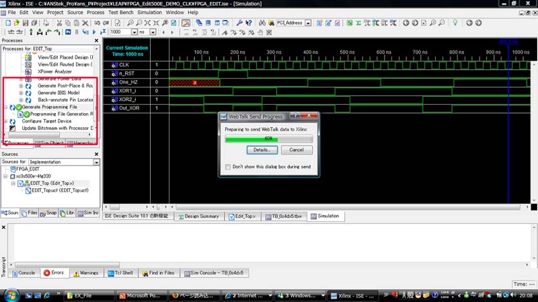This screenshot has height=302, width=538.
Task: Click the Undo toolbar icon
Action: pos(97,23)
